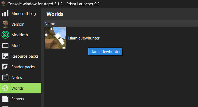Image resolution: width=198 pixels, height=107 pixels.
Task: Click the Resource packs picture icon
Action: 5,56
